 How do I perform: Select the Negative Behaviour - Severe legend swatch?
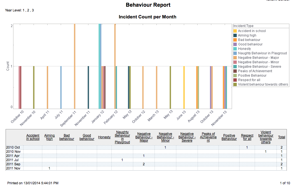[235, 67]
